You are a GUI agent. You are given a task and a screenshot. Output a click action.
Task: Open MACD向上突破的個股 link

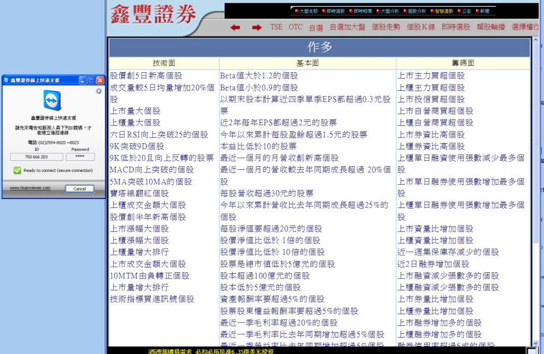click(151, 170)
